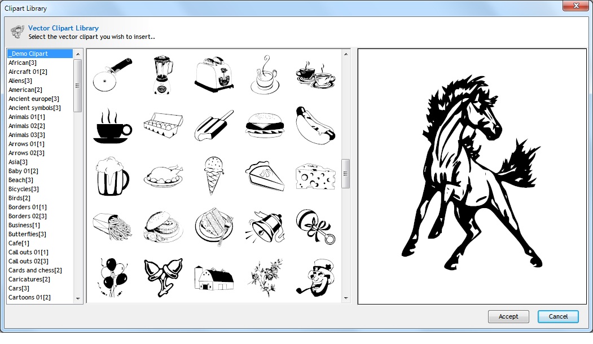This screenshot has height=344, width=593.
Task: Open the Beach[3] category
Action: [x=21, y=180]
